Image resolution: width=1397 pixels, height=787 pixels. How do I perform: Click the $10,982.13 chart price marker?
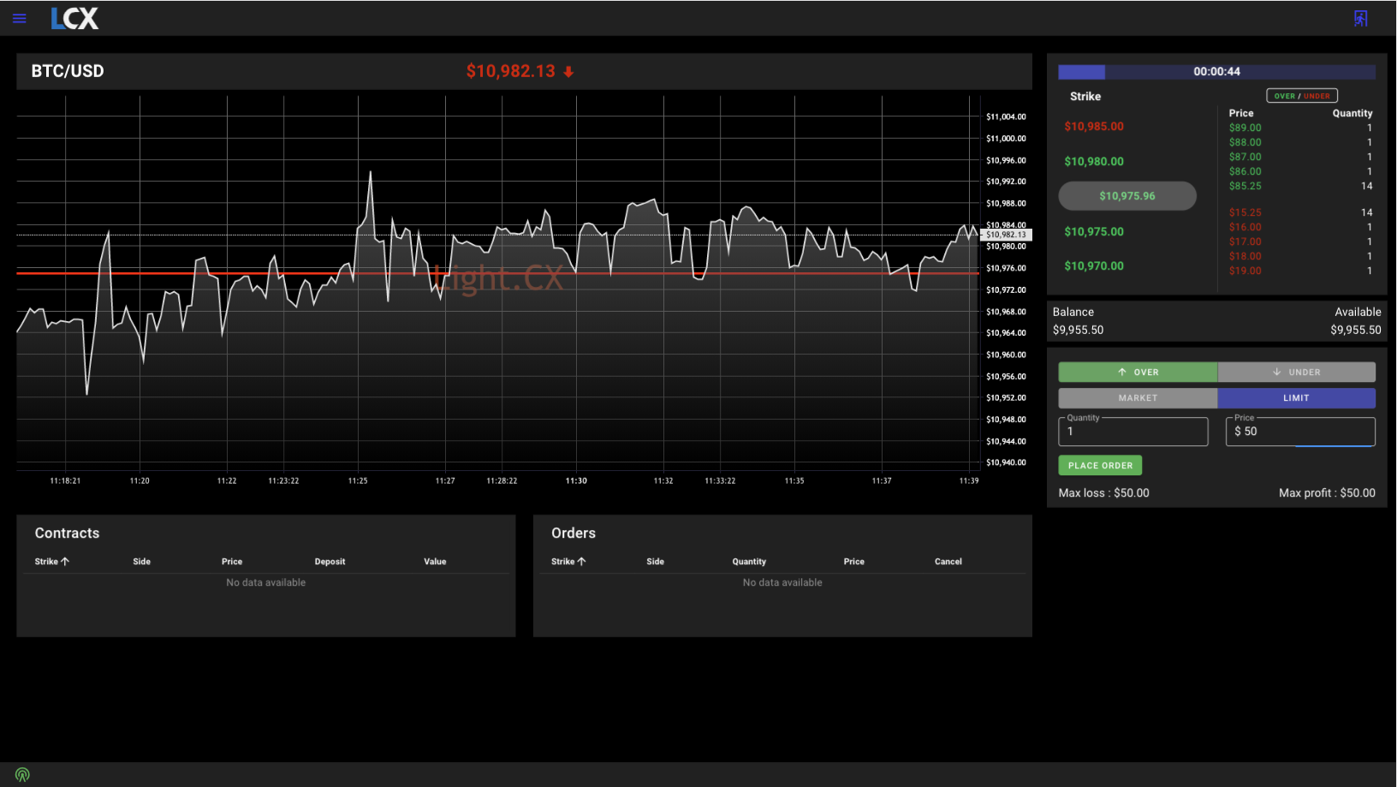(x=1006, y=235)
